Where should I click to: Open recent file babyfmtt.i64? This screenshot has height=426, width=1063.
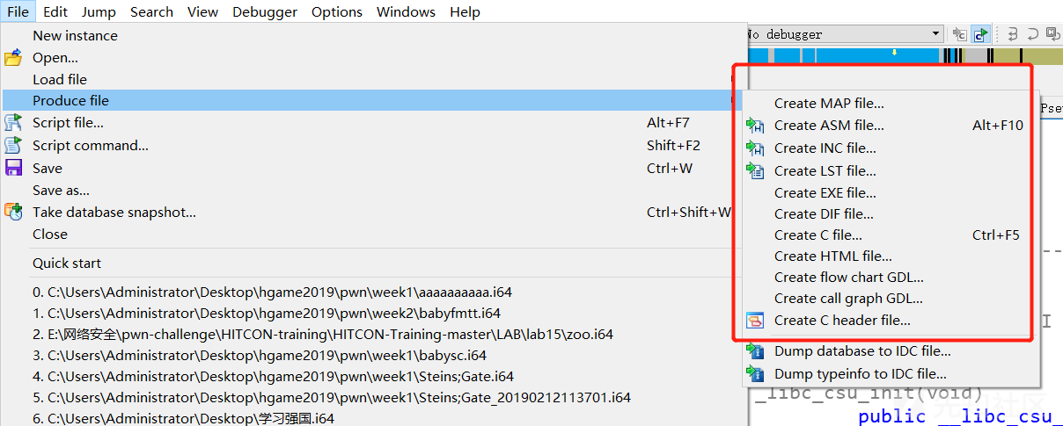pyautogui.click(x=274, y=313)
